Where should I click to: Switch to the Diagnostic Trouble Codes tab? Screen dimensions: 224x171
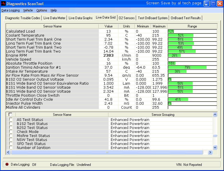[23, 18]
